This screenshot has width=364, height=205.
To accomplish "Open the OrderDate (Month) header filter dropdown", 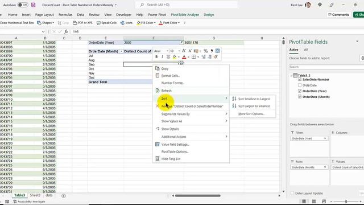I will (x=121, y=51).
